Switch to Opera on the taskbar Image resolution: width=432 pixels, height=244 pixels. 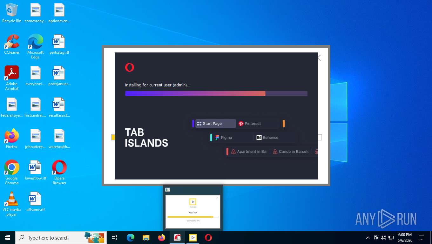coord(208,238)
